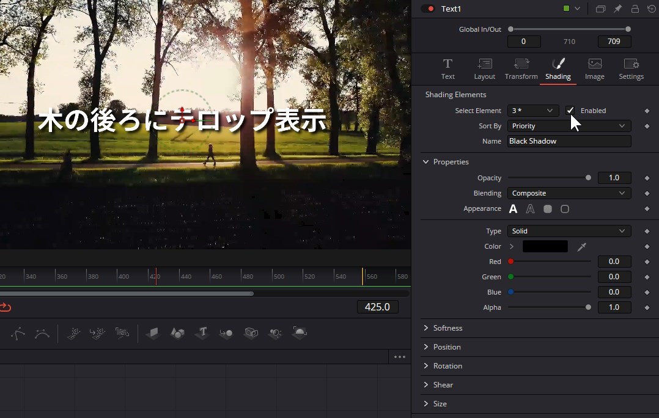The image size is (659, 418).
Task: Open the versions icon in Text1 header
Action: [600, 9]
